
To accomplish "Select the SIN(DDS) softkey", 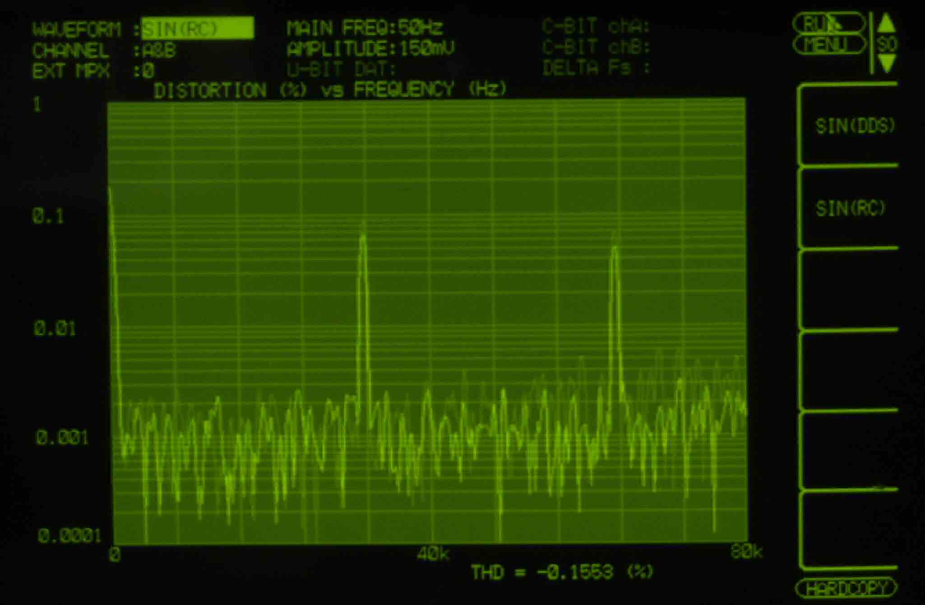I will tap(854, 126).
